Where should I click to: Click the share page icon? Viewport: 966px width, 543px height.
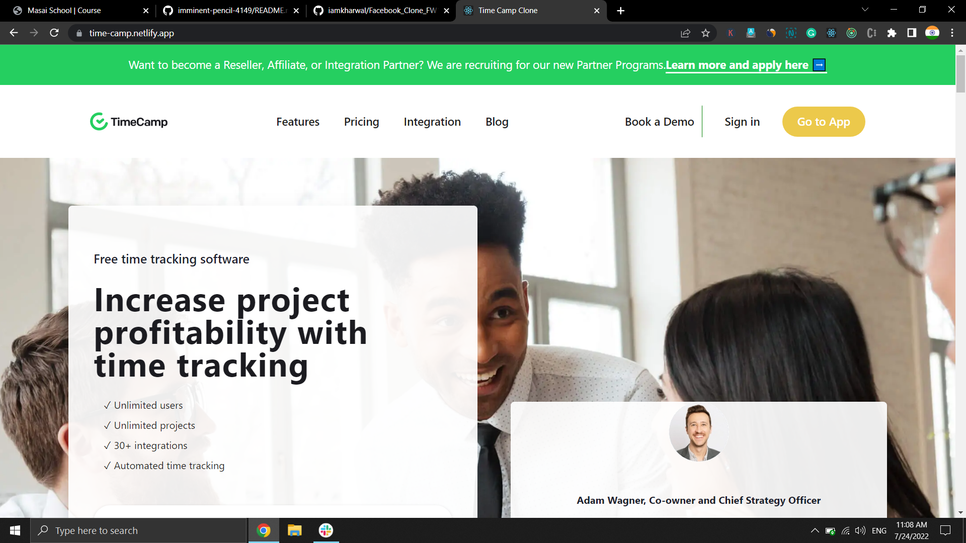pyautogui.click(x=685, y=33)
